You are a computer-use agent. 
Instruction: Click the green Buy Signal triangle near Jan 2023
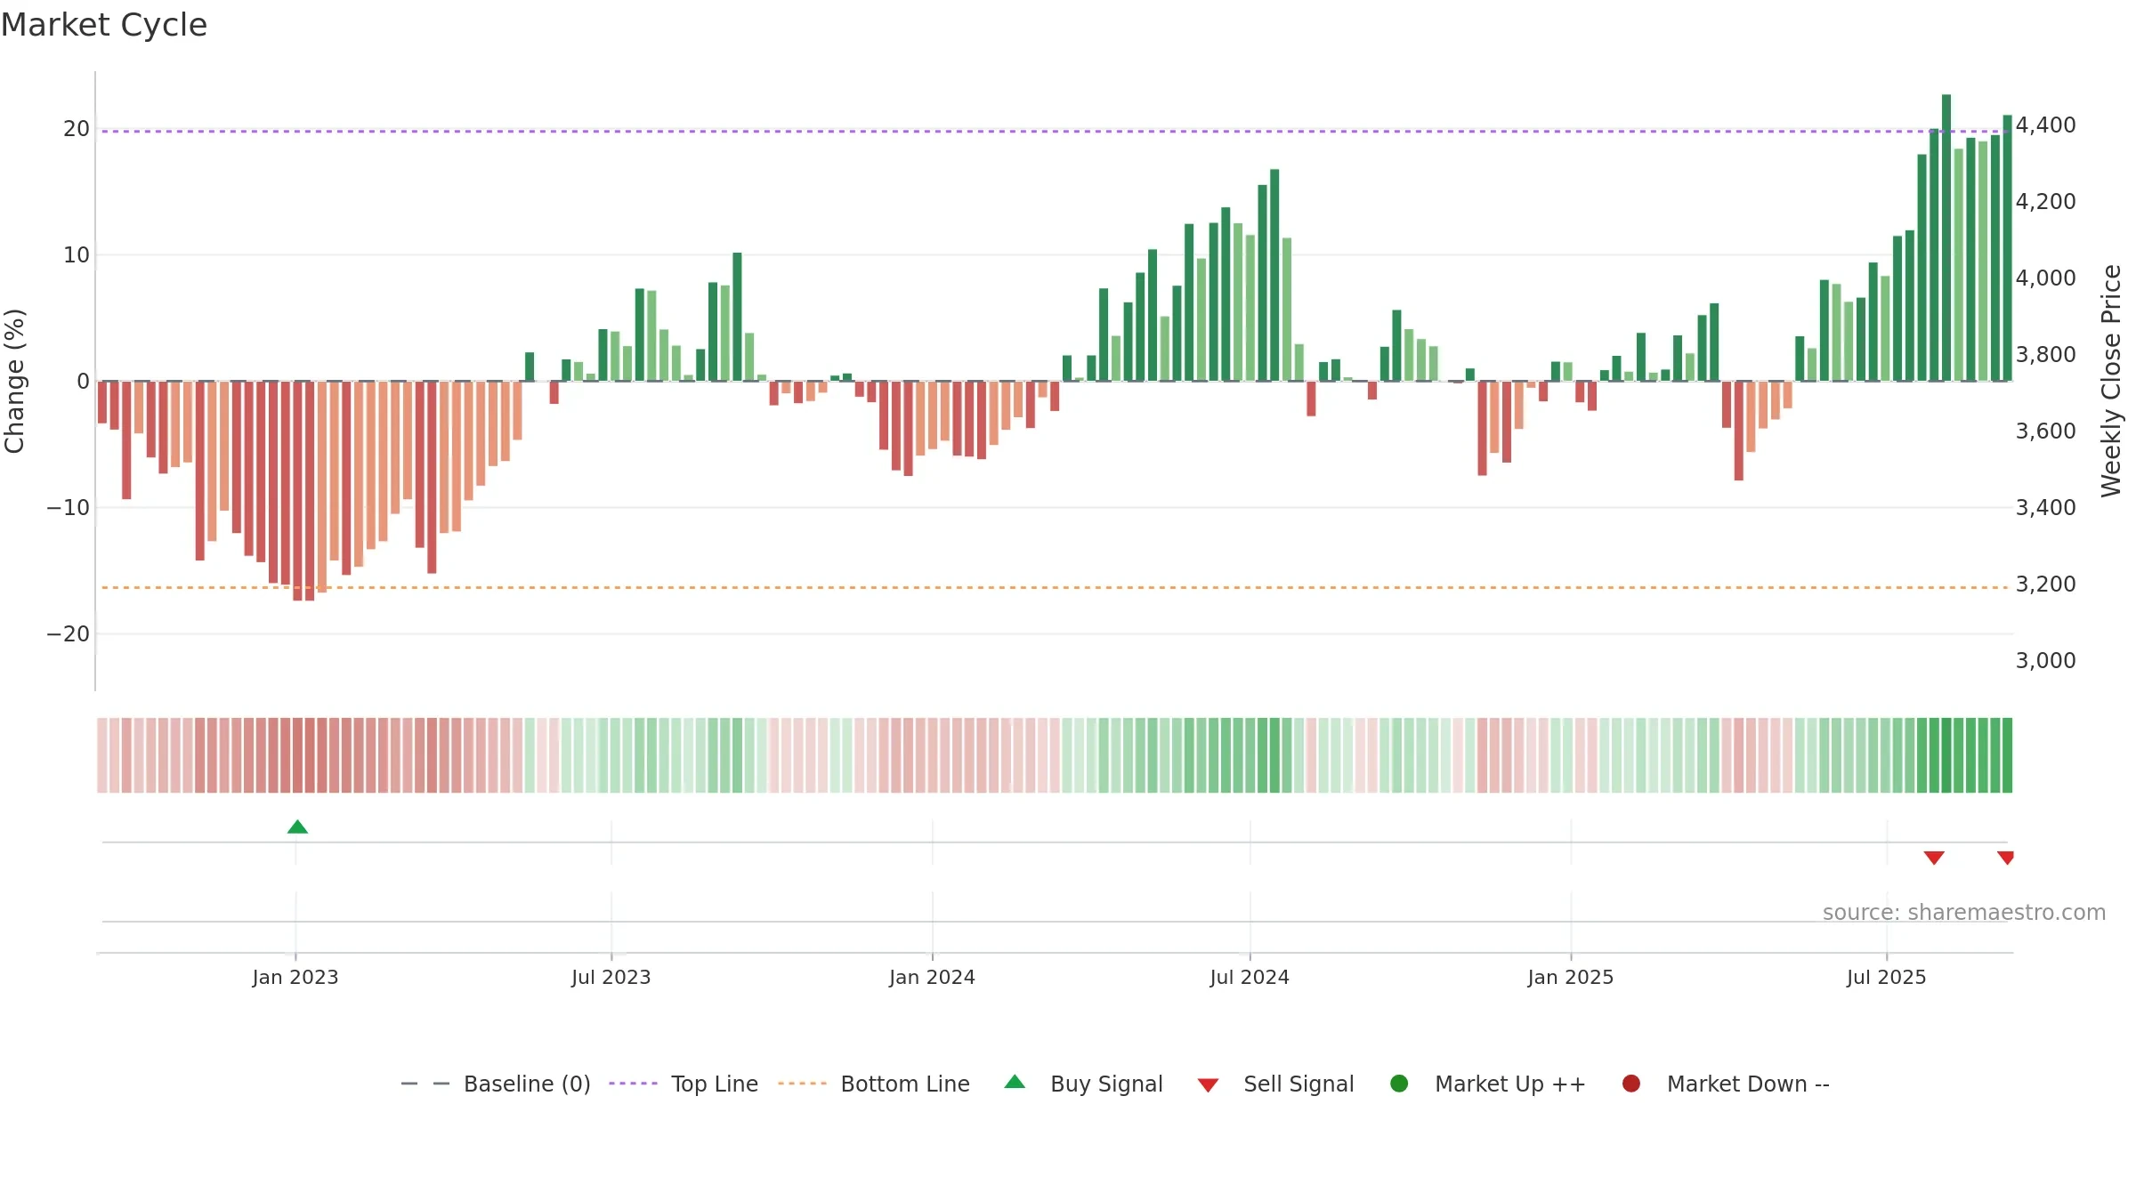(x=297, y=826)
